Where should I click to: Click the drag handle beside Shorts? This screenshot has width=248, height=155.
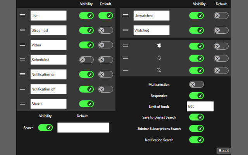(x=22, y=103)
